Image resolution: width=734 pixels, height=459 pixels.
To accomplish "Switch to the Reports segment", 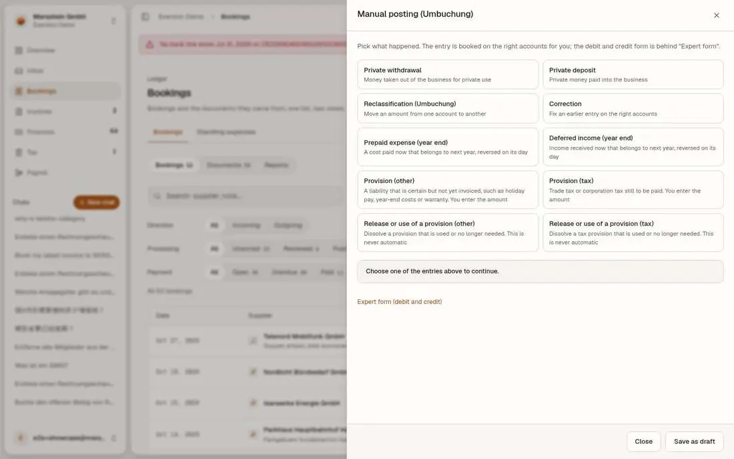I will tap(276, 165).
